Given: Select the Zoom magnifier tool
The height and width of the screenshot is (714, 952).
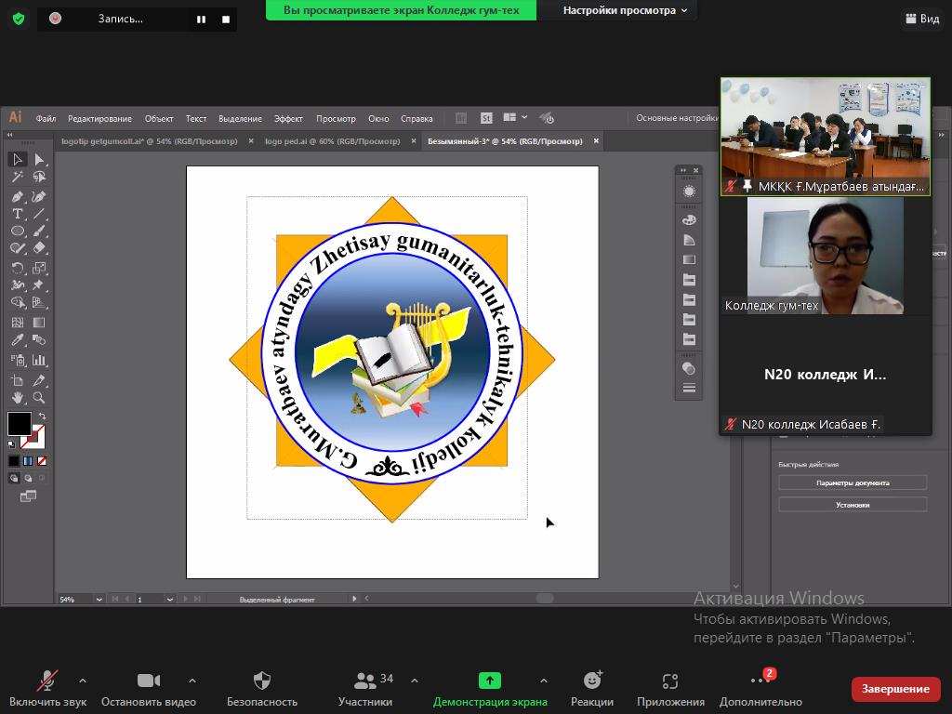Looking at the screenshot, I should point(39,398).
